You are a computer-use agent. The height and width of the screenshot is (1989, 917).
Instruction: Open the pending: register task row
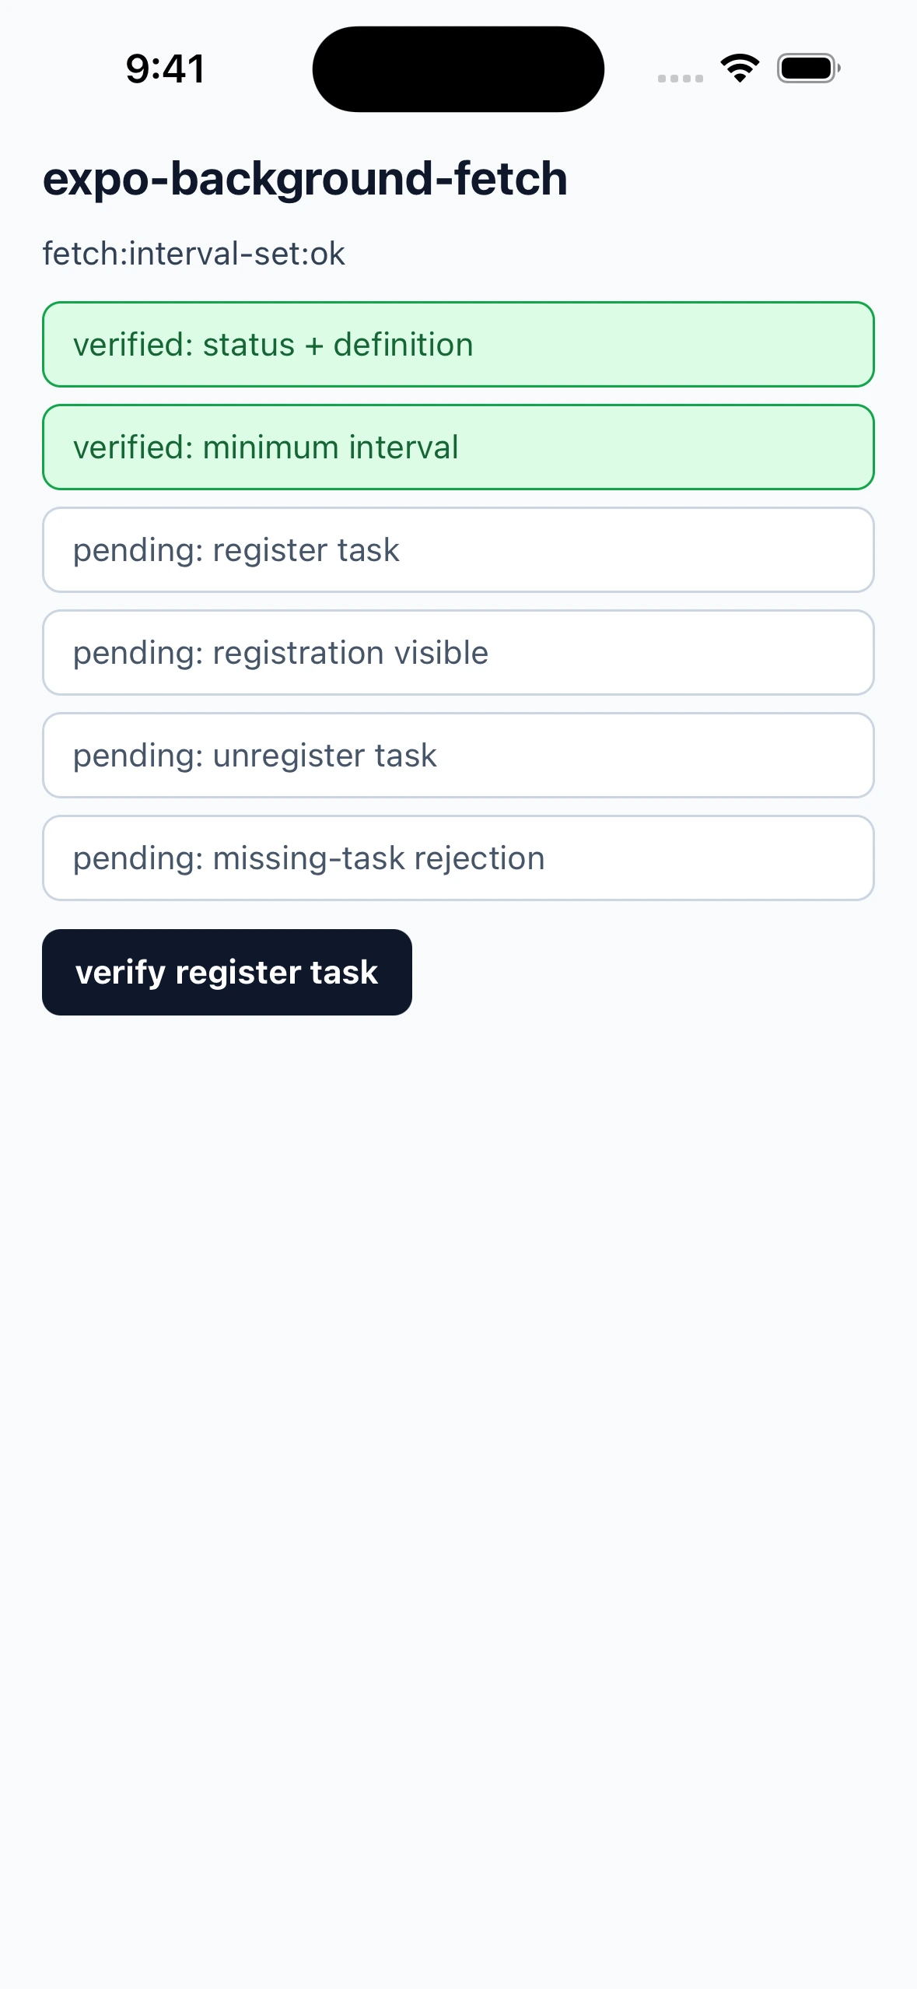458,549
